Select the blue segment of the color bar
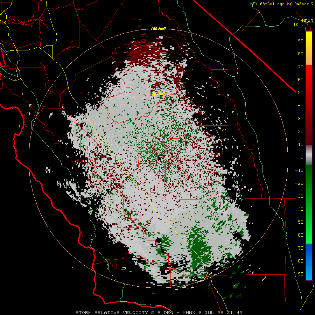Image resolution: width=315 pixels, height=315 pixels. tap(309, 261)
